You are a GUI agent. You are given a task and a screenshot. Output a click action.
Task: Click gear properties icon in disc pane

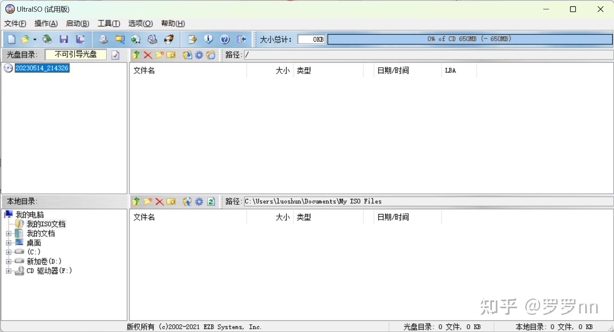pyautogui.click(x=199, y=55)
